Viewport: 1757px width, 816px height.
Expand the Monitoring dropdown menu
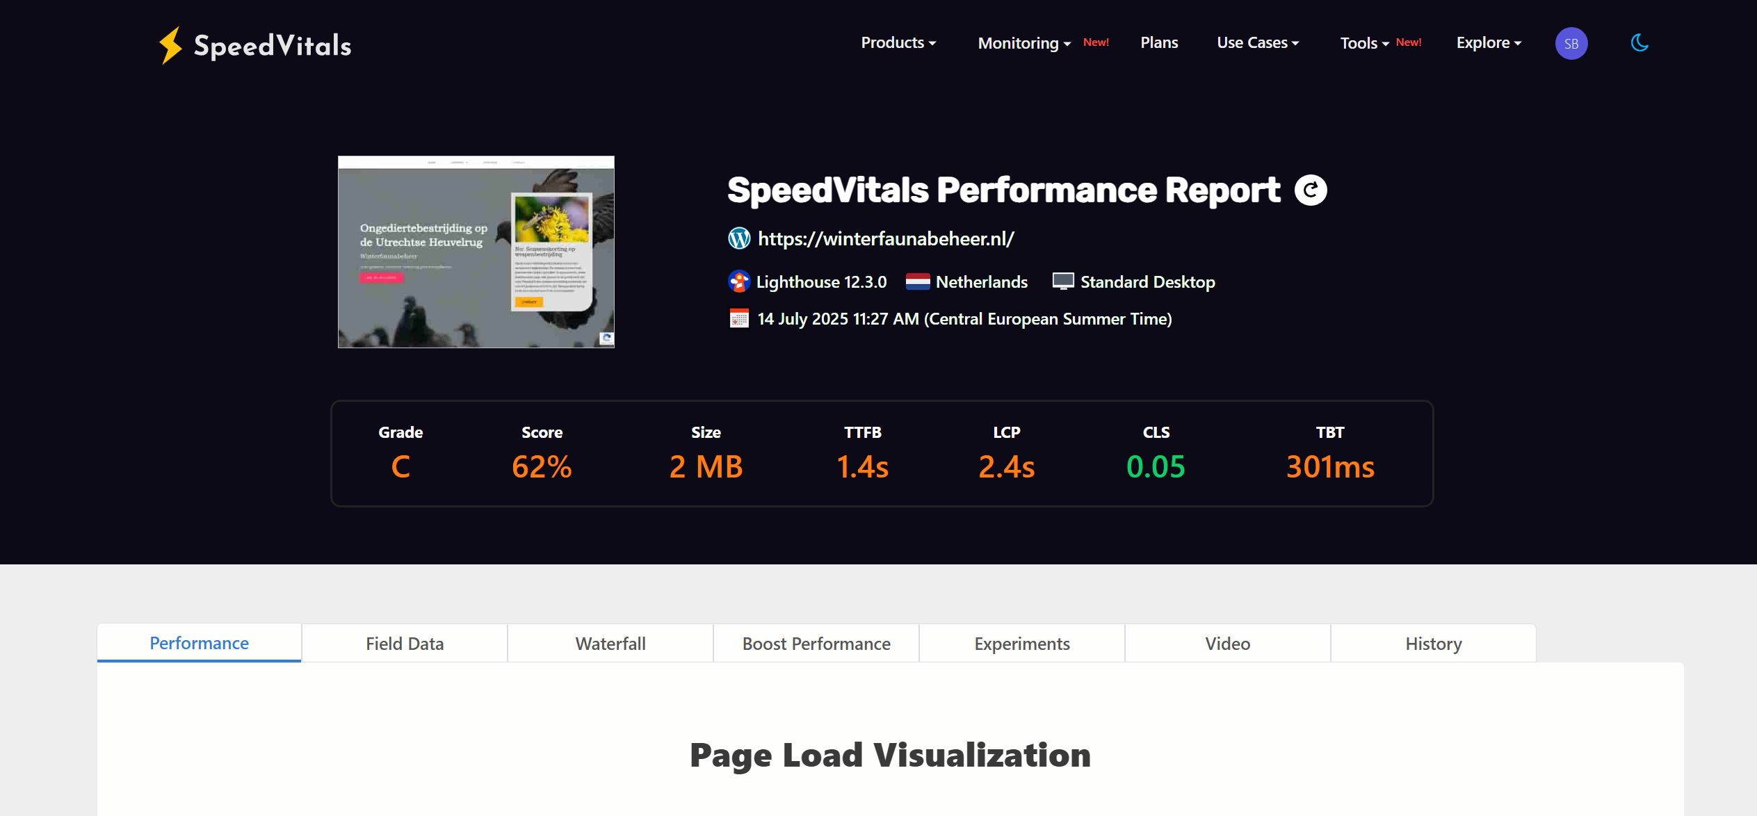coord(1024,43)
